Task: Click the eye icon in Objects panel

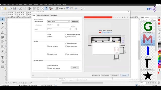Action: (x=144, y=20)
